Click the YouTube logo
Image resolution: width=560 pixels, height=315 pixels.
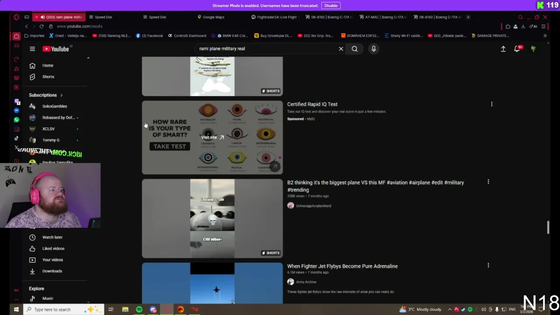(56, 49)
